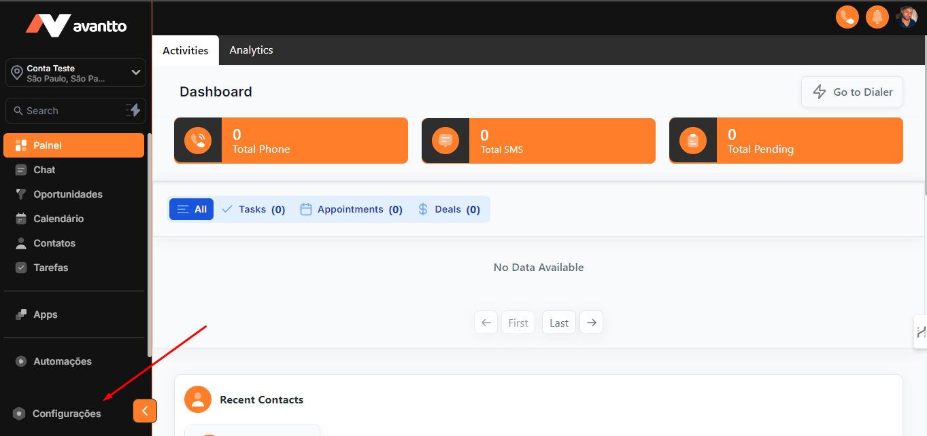Filter activities by Tasks
Viewport: 927px width, 436px height.
point(253,209)
